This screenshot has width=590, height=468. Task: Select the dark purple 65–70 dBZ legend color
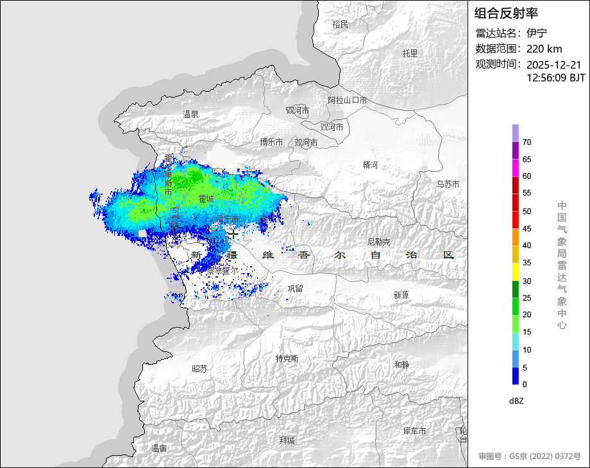[515, 150]
